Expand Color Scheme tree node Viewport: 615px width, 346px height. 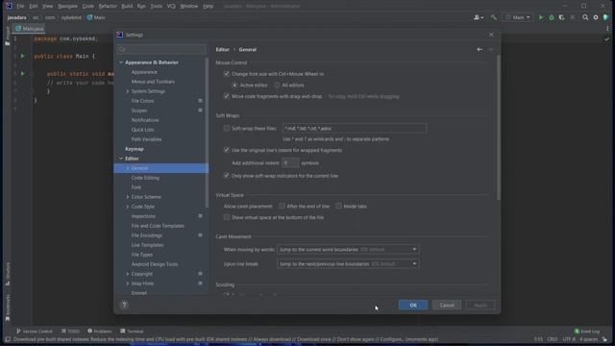click(x=128, y=197)
